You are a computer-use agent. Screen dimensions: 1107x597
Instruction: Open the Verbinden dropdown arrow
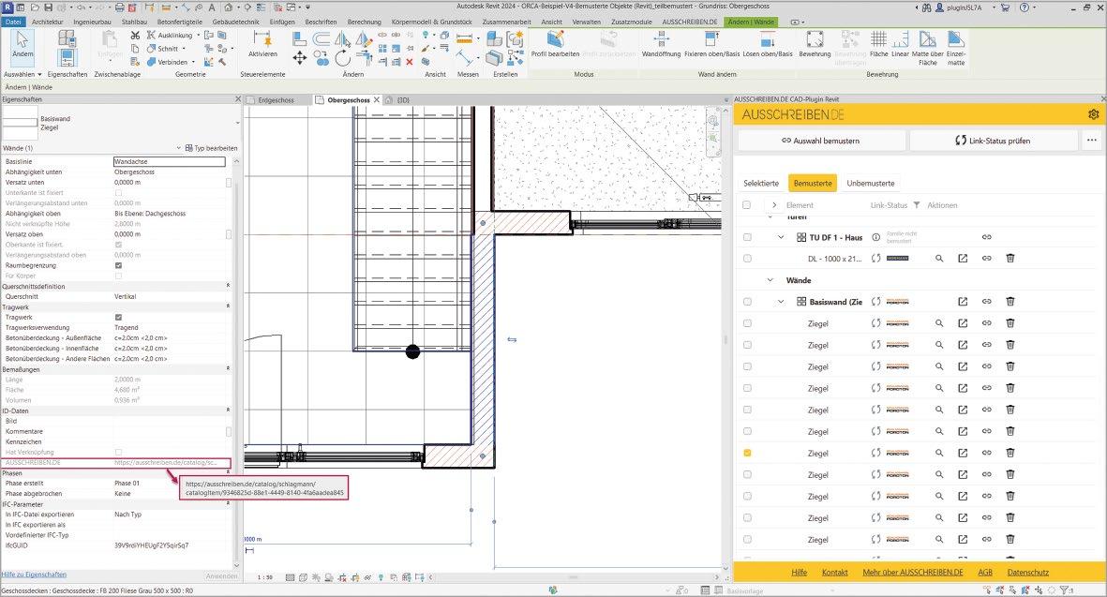point(193,62)
